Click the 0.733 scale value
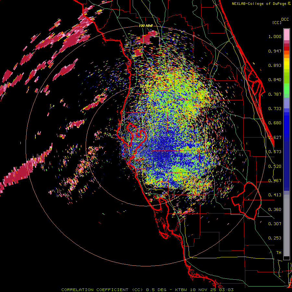 (275, 109)
